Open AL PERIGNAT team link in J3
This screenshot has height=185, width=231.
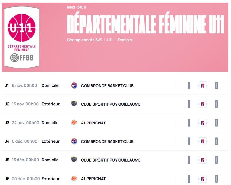click(93, 123)
